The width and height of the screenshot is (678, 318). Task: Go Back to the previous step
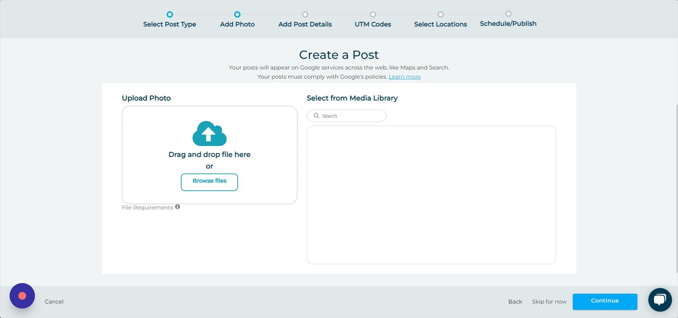[515, 302]
